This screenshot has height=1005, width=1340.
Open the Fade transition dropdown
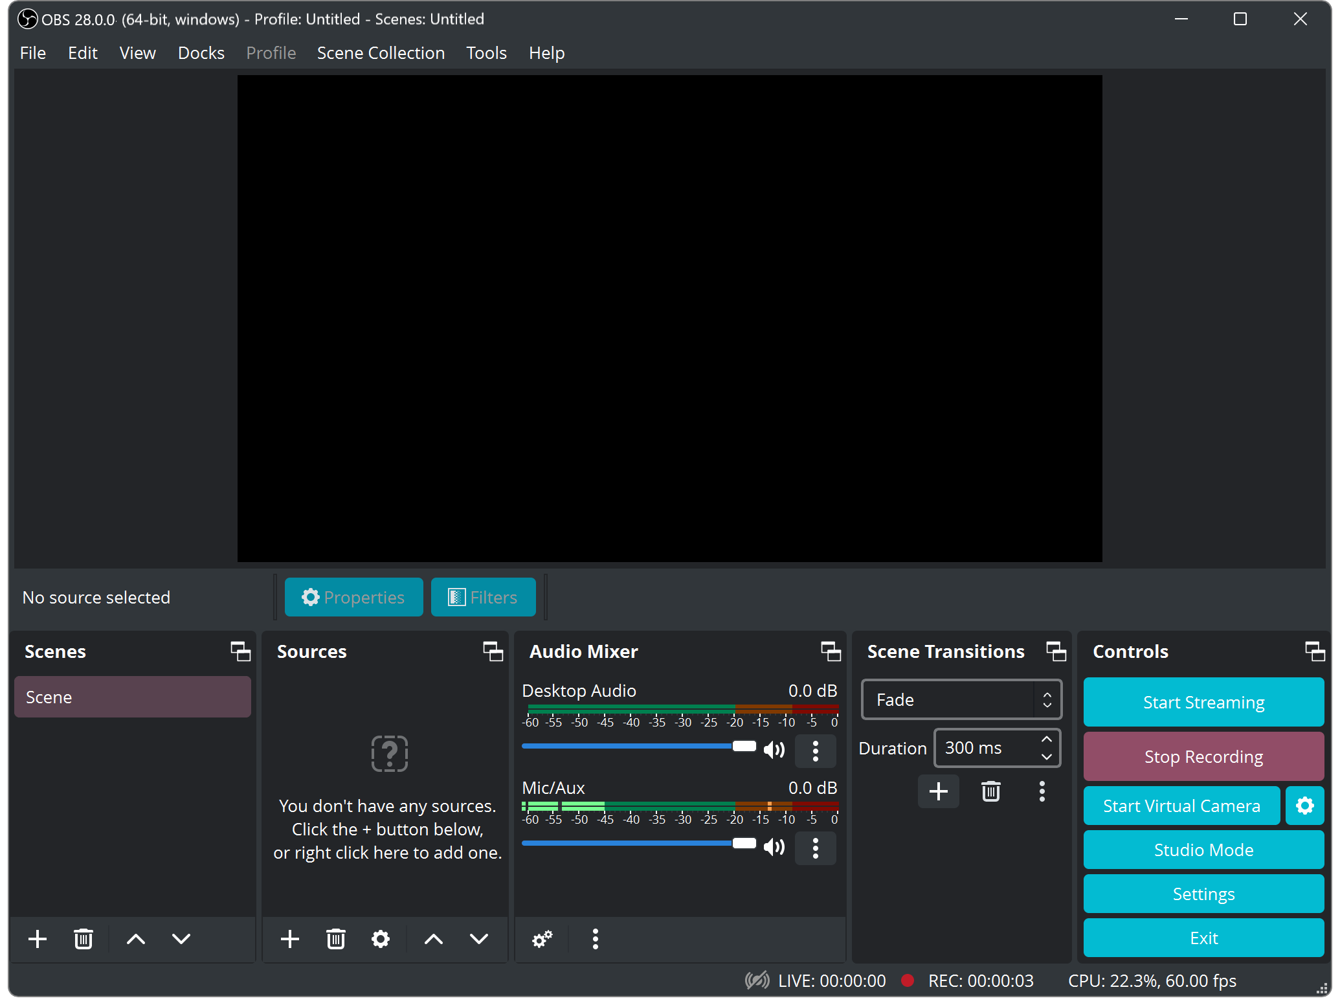click(961, 699)
